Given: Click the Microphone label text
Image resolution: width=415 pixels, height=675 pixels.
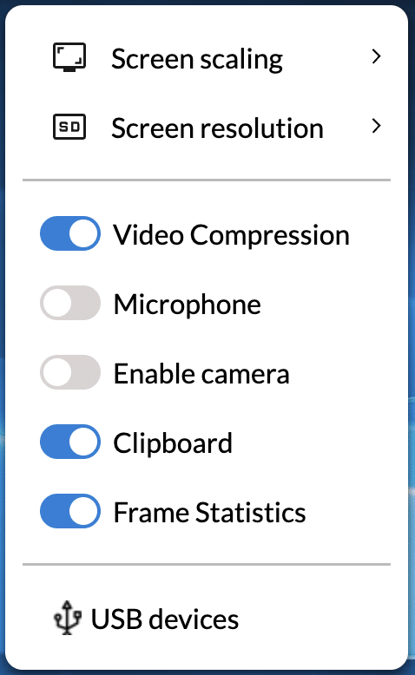Looking at the screenshot, I should 187,305.
